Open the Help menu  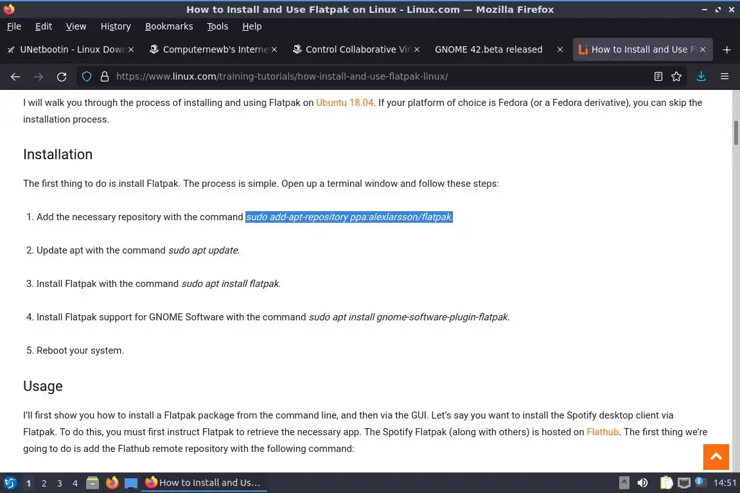click(x=252, y=26)
